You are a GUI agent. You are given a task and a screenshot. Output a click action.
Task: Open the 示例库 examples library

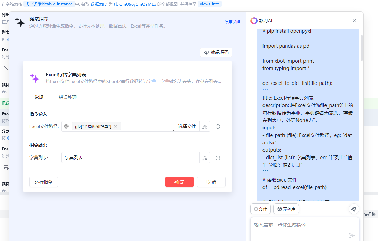pyautogui.click(x=286, y=209)
